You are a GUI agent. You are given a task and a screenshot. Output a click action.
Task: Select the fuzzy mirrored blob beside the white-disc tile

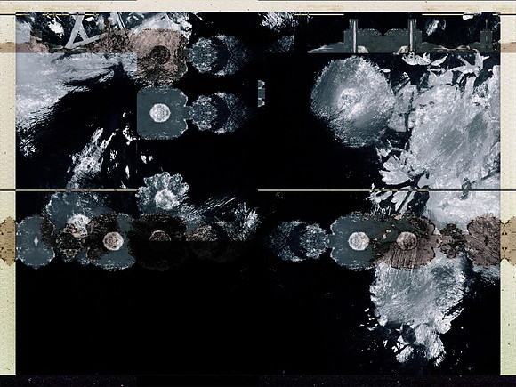218,113
